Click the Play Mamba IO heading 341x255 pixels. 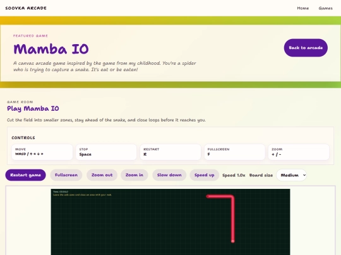[33, 108]
